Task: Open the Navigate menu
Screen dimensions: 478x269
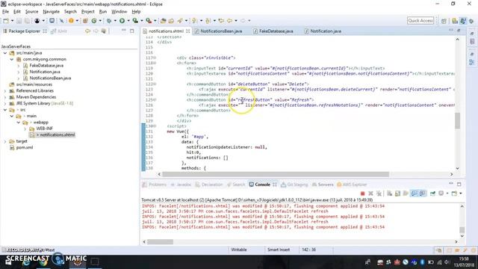Action: coord(52,12)
